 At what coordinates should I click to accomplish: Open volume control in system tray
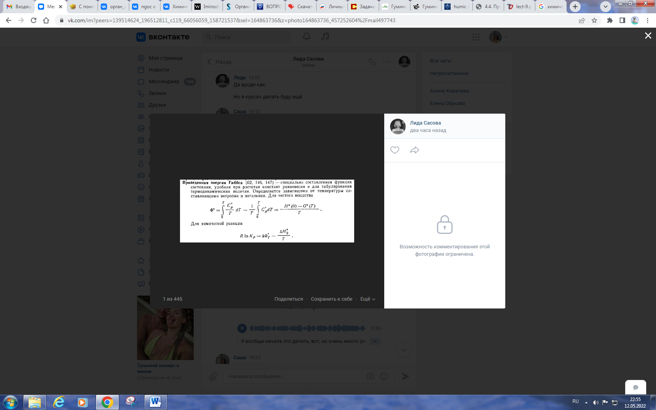click(595, 402)
